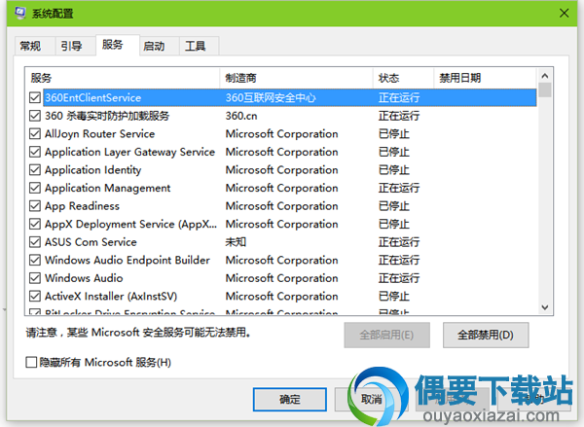Viewport: 584px width, 427px height.
Task: Click 已停止 status of App Readiness
Action: (393, 206)
